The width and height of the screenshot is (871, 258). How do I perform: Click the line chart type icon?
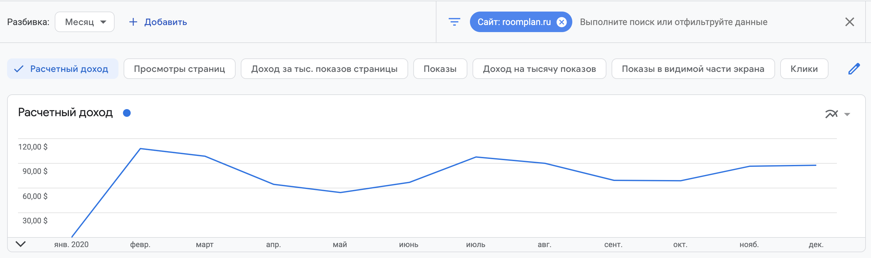831,114
